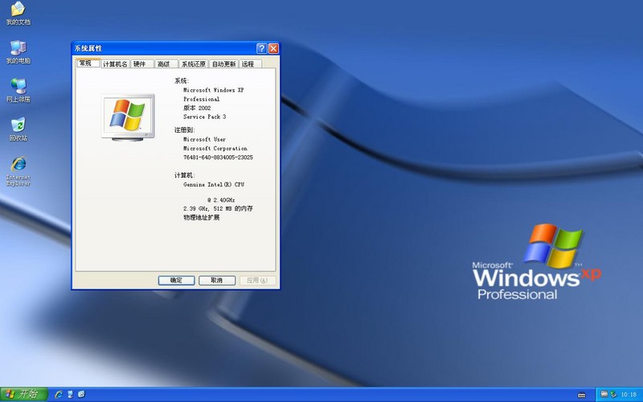Click the VMware tools tray icon

(604, 395)
